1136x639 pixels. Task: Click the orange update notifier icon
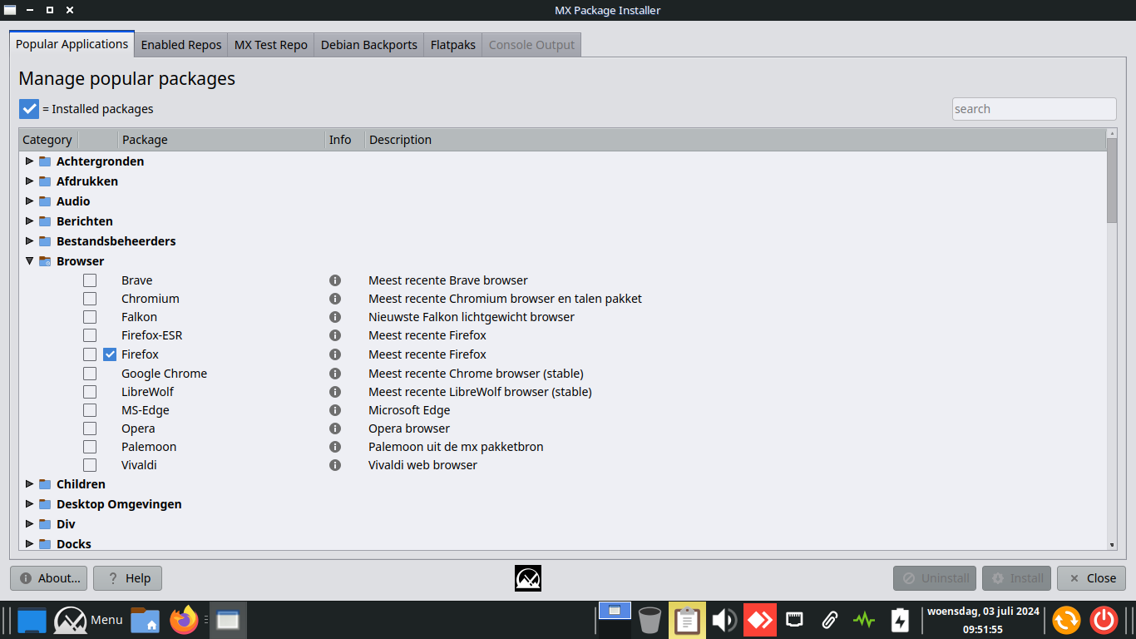pyautogui.click(x=1066, y=620)
